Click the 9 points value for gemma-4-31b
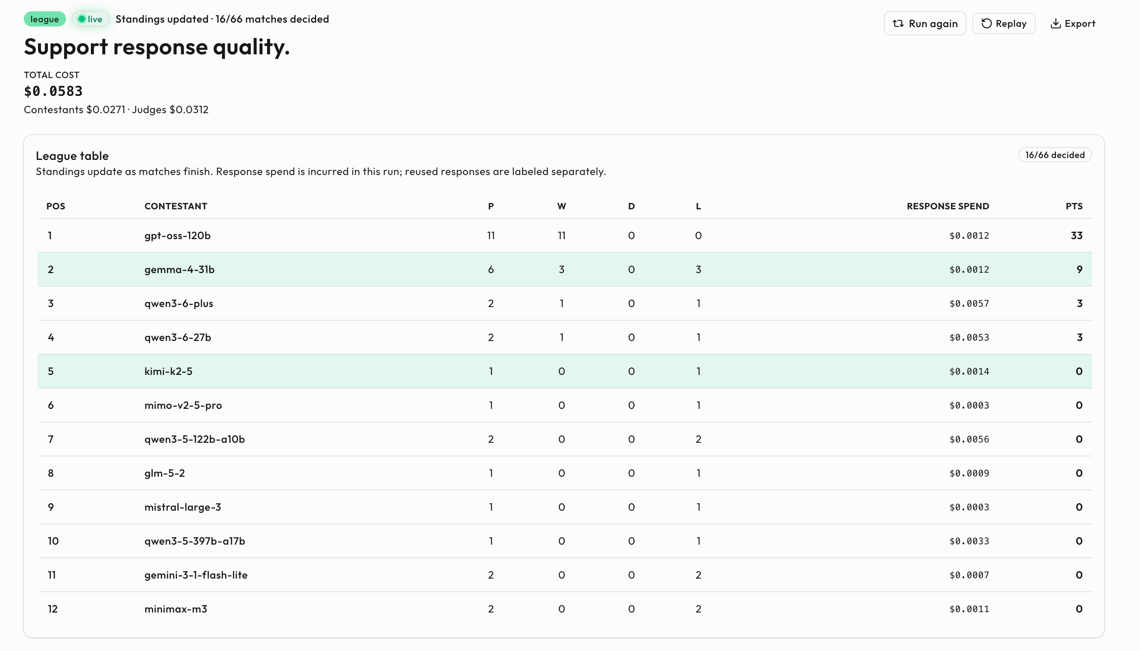The width and height of the screenshot is (1140, 651). [1079, 269]
